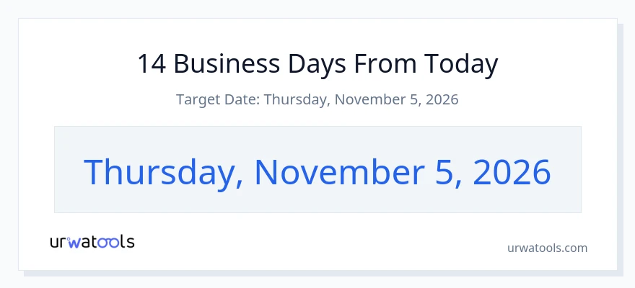Select the gray 'Target Date' subtitle line

point(317,99)
